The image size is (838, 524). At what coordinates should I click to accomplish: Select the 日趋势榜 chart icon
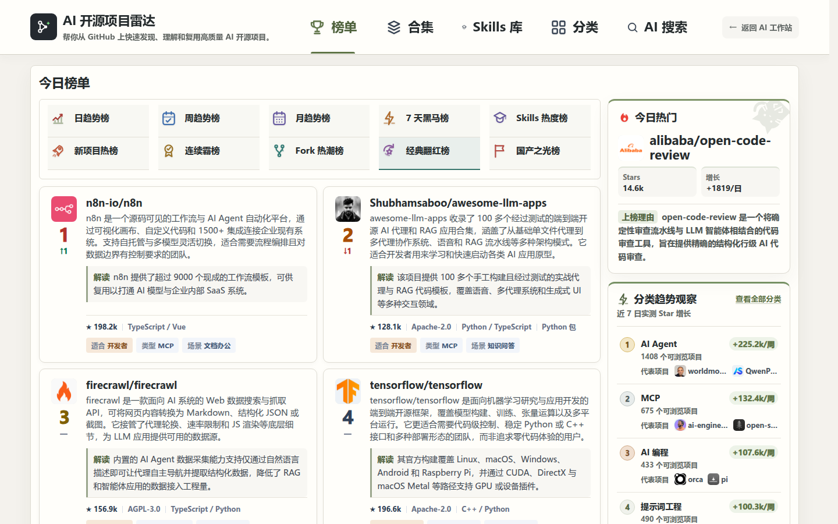[58, 118]
